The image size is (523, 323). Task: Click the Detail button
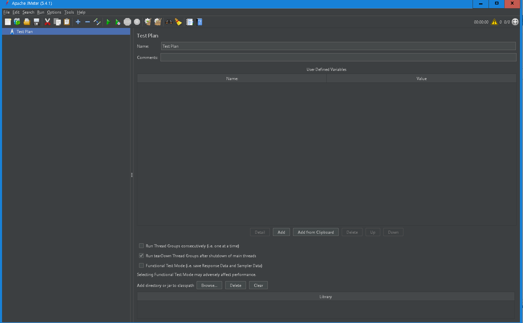point(260,232)
